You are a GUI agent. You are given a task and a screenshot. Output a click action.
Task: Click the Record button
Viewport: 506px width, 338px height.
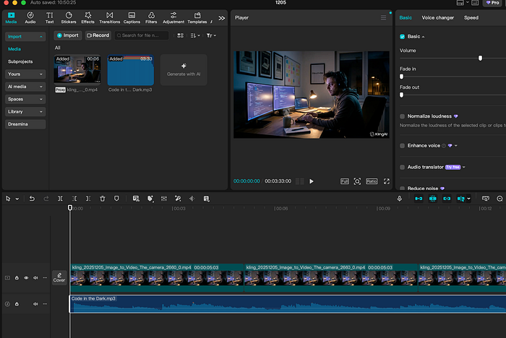coord(98,35)
